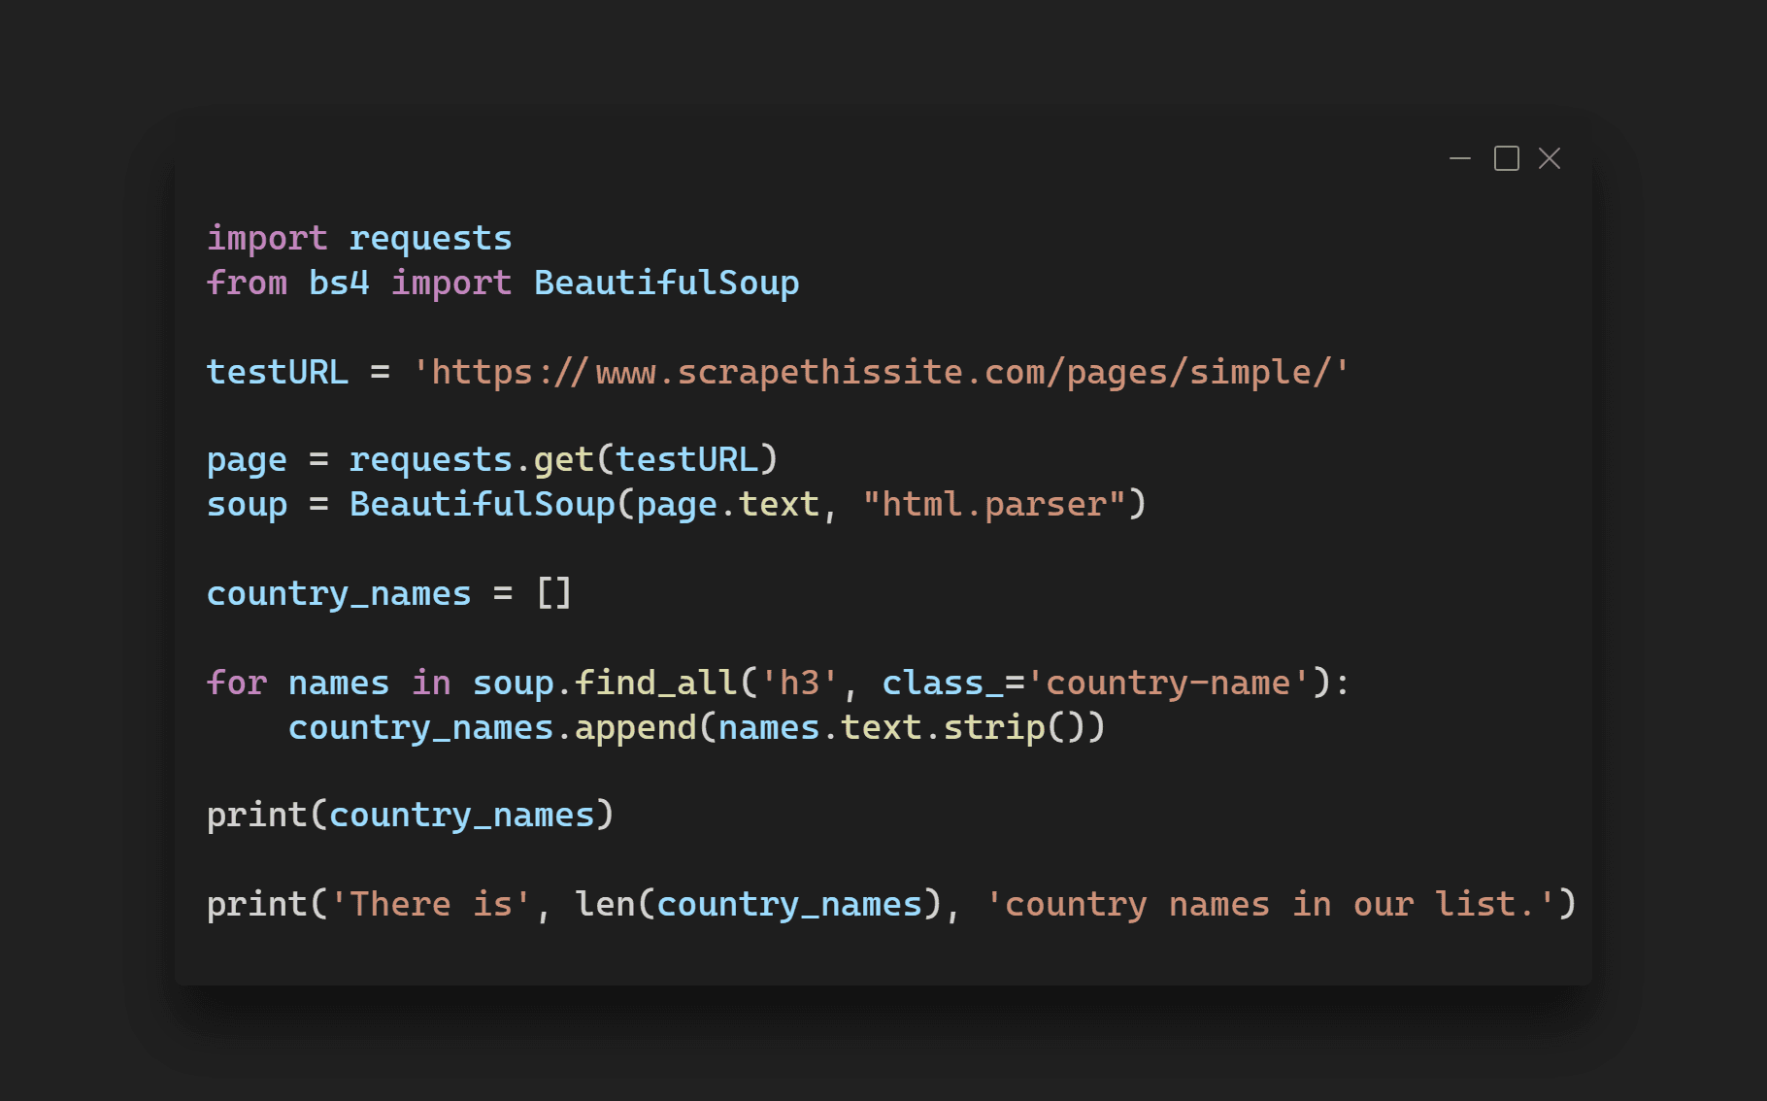Image resolution: width=1767 pixels, height=1101 pixels.
Task: Close the code window
Action: [1550, 158]
